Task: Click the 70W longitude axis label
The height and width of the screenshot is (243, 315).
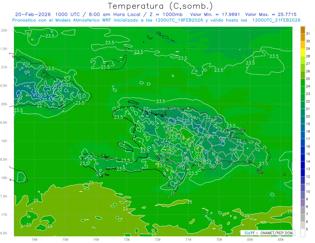Action: (x=219, y=239)
